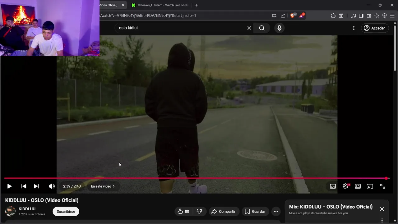Open Brave Wallet icon

pos(369,16)
